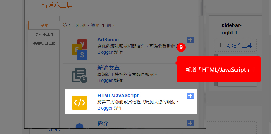Click the description 將第三方功能或其他程式碼加入您的網誌。

coord(138,102)
